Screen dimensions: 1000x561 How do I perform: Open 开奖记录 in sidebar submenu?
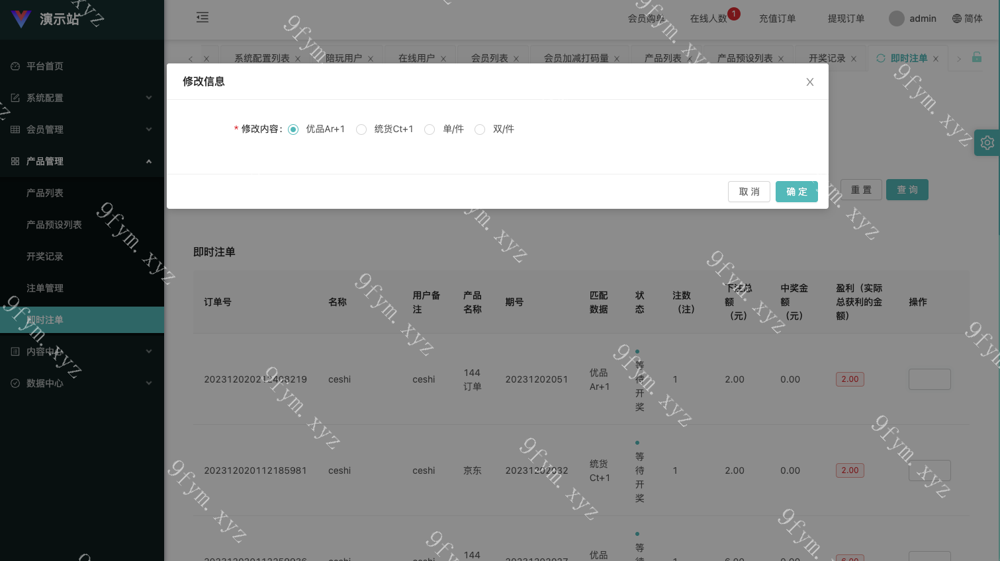82,256
